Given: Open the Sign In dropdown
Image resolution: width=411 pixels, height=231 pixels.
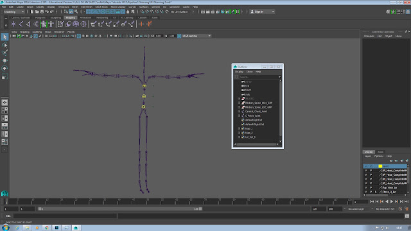Looking at the screenshot, I should coord(262,12).
